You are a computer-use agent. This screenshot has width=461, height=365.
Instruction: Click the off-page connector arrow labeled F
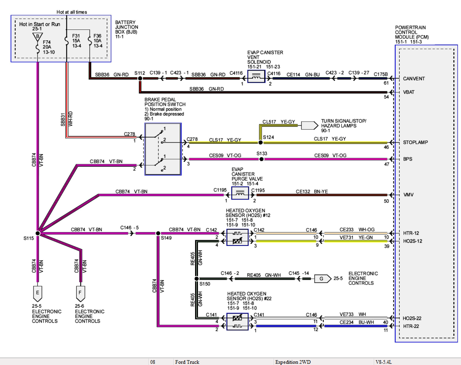(80, 294)
